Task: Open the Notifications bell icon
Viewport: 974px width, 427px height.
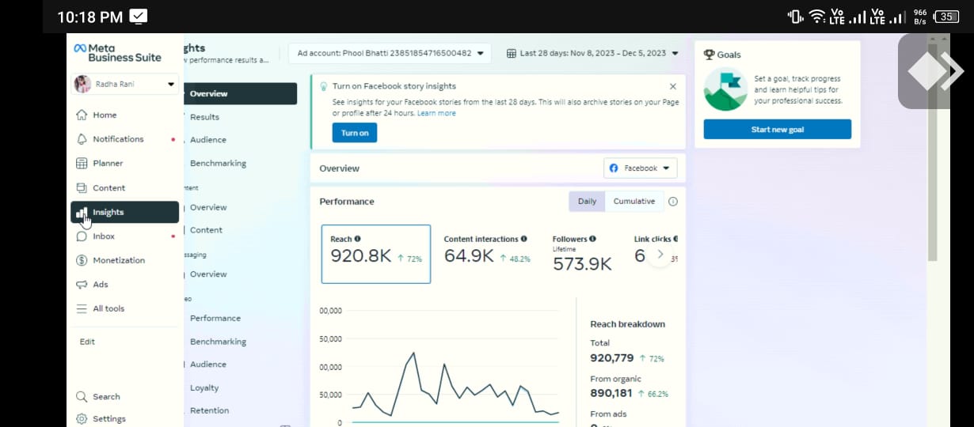Action: [82, 139]
